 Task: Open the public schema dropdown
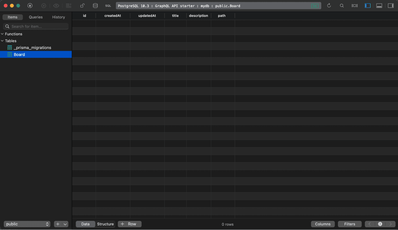tap(27, 224)
